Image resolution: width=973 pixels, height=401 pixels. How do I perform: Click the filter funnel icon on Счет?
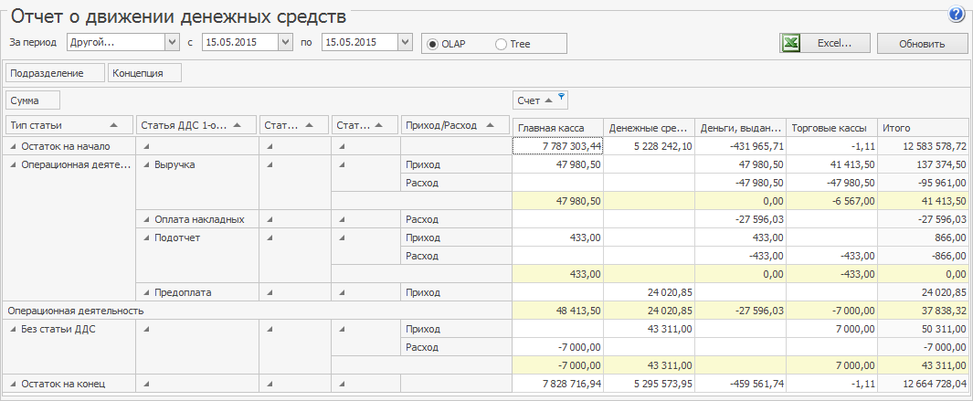click(561, 97)
